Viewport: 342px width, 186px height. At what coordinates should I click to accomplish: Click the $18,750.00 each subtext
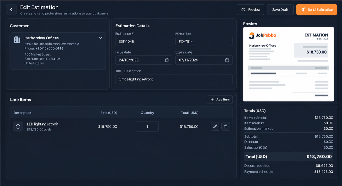coord(39,130)
